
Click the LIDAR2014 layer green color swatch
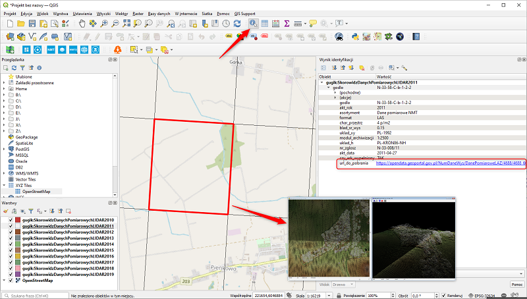18,244
